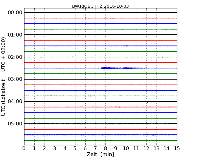Viewport: 201px width, 161px height.
Task: Click the x-axis tick label 5
Action: [x=75, y=149]
